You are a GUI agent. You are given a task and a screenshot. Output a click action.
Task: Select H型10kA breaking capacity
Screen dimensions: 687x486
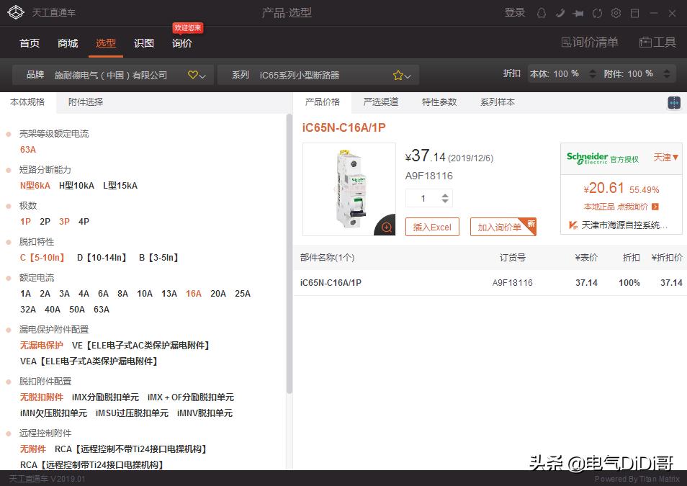(x=76, y=185)
